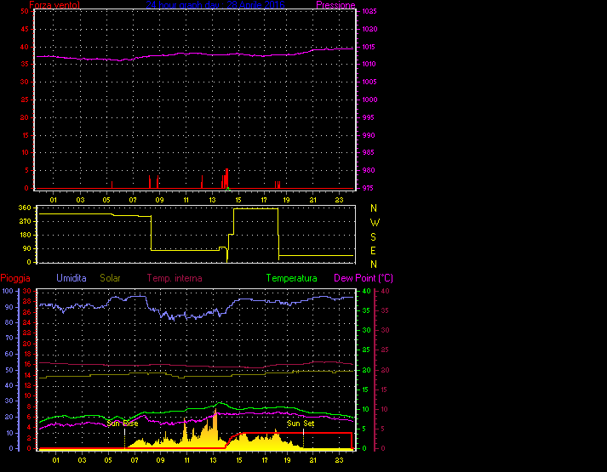Click the '1005' pressure axis value
Screen dimensions: 607x472
coord(369,82)
